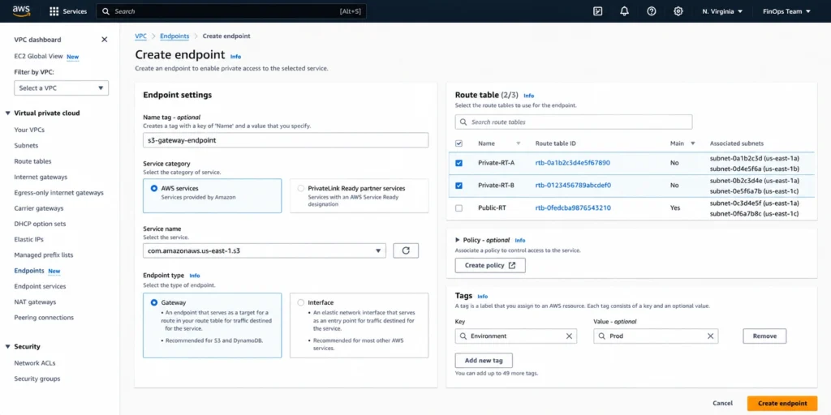Click the Endpoints breadcrumb link
Screen dimensions: 831x415
[174, 36]
